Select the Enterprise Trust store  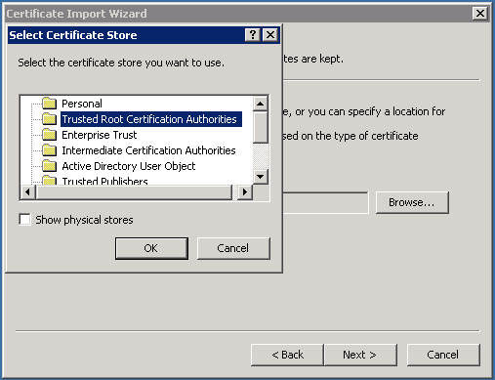pos(100,135)
